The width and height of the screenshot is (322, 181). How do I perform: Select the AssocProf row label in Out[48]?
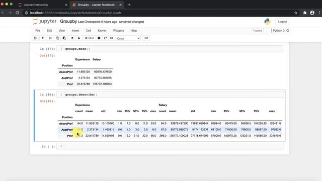(x=66, y=124)
